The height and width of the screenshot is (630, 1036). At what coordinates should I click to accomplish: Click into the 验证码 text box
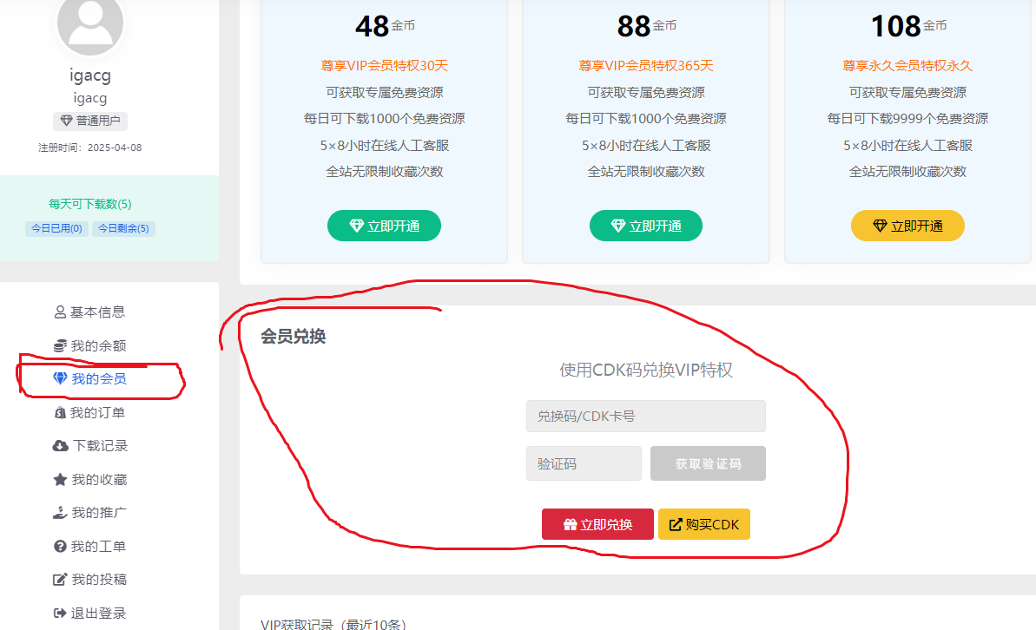pos(584,464)
